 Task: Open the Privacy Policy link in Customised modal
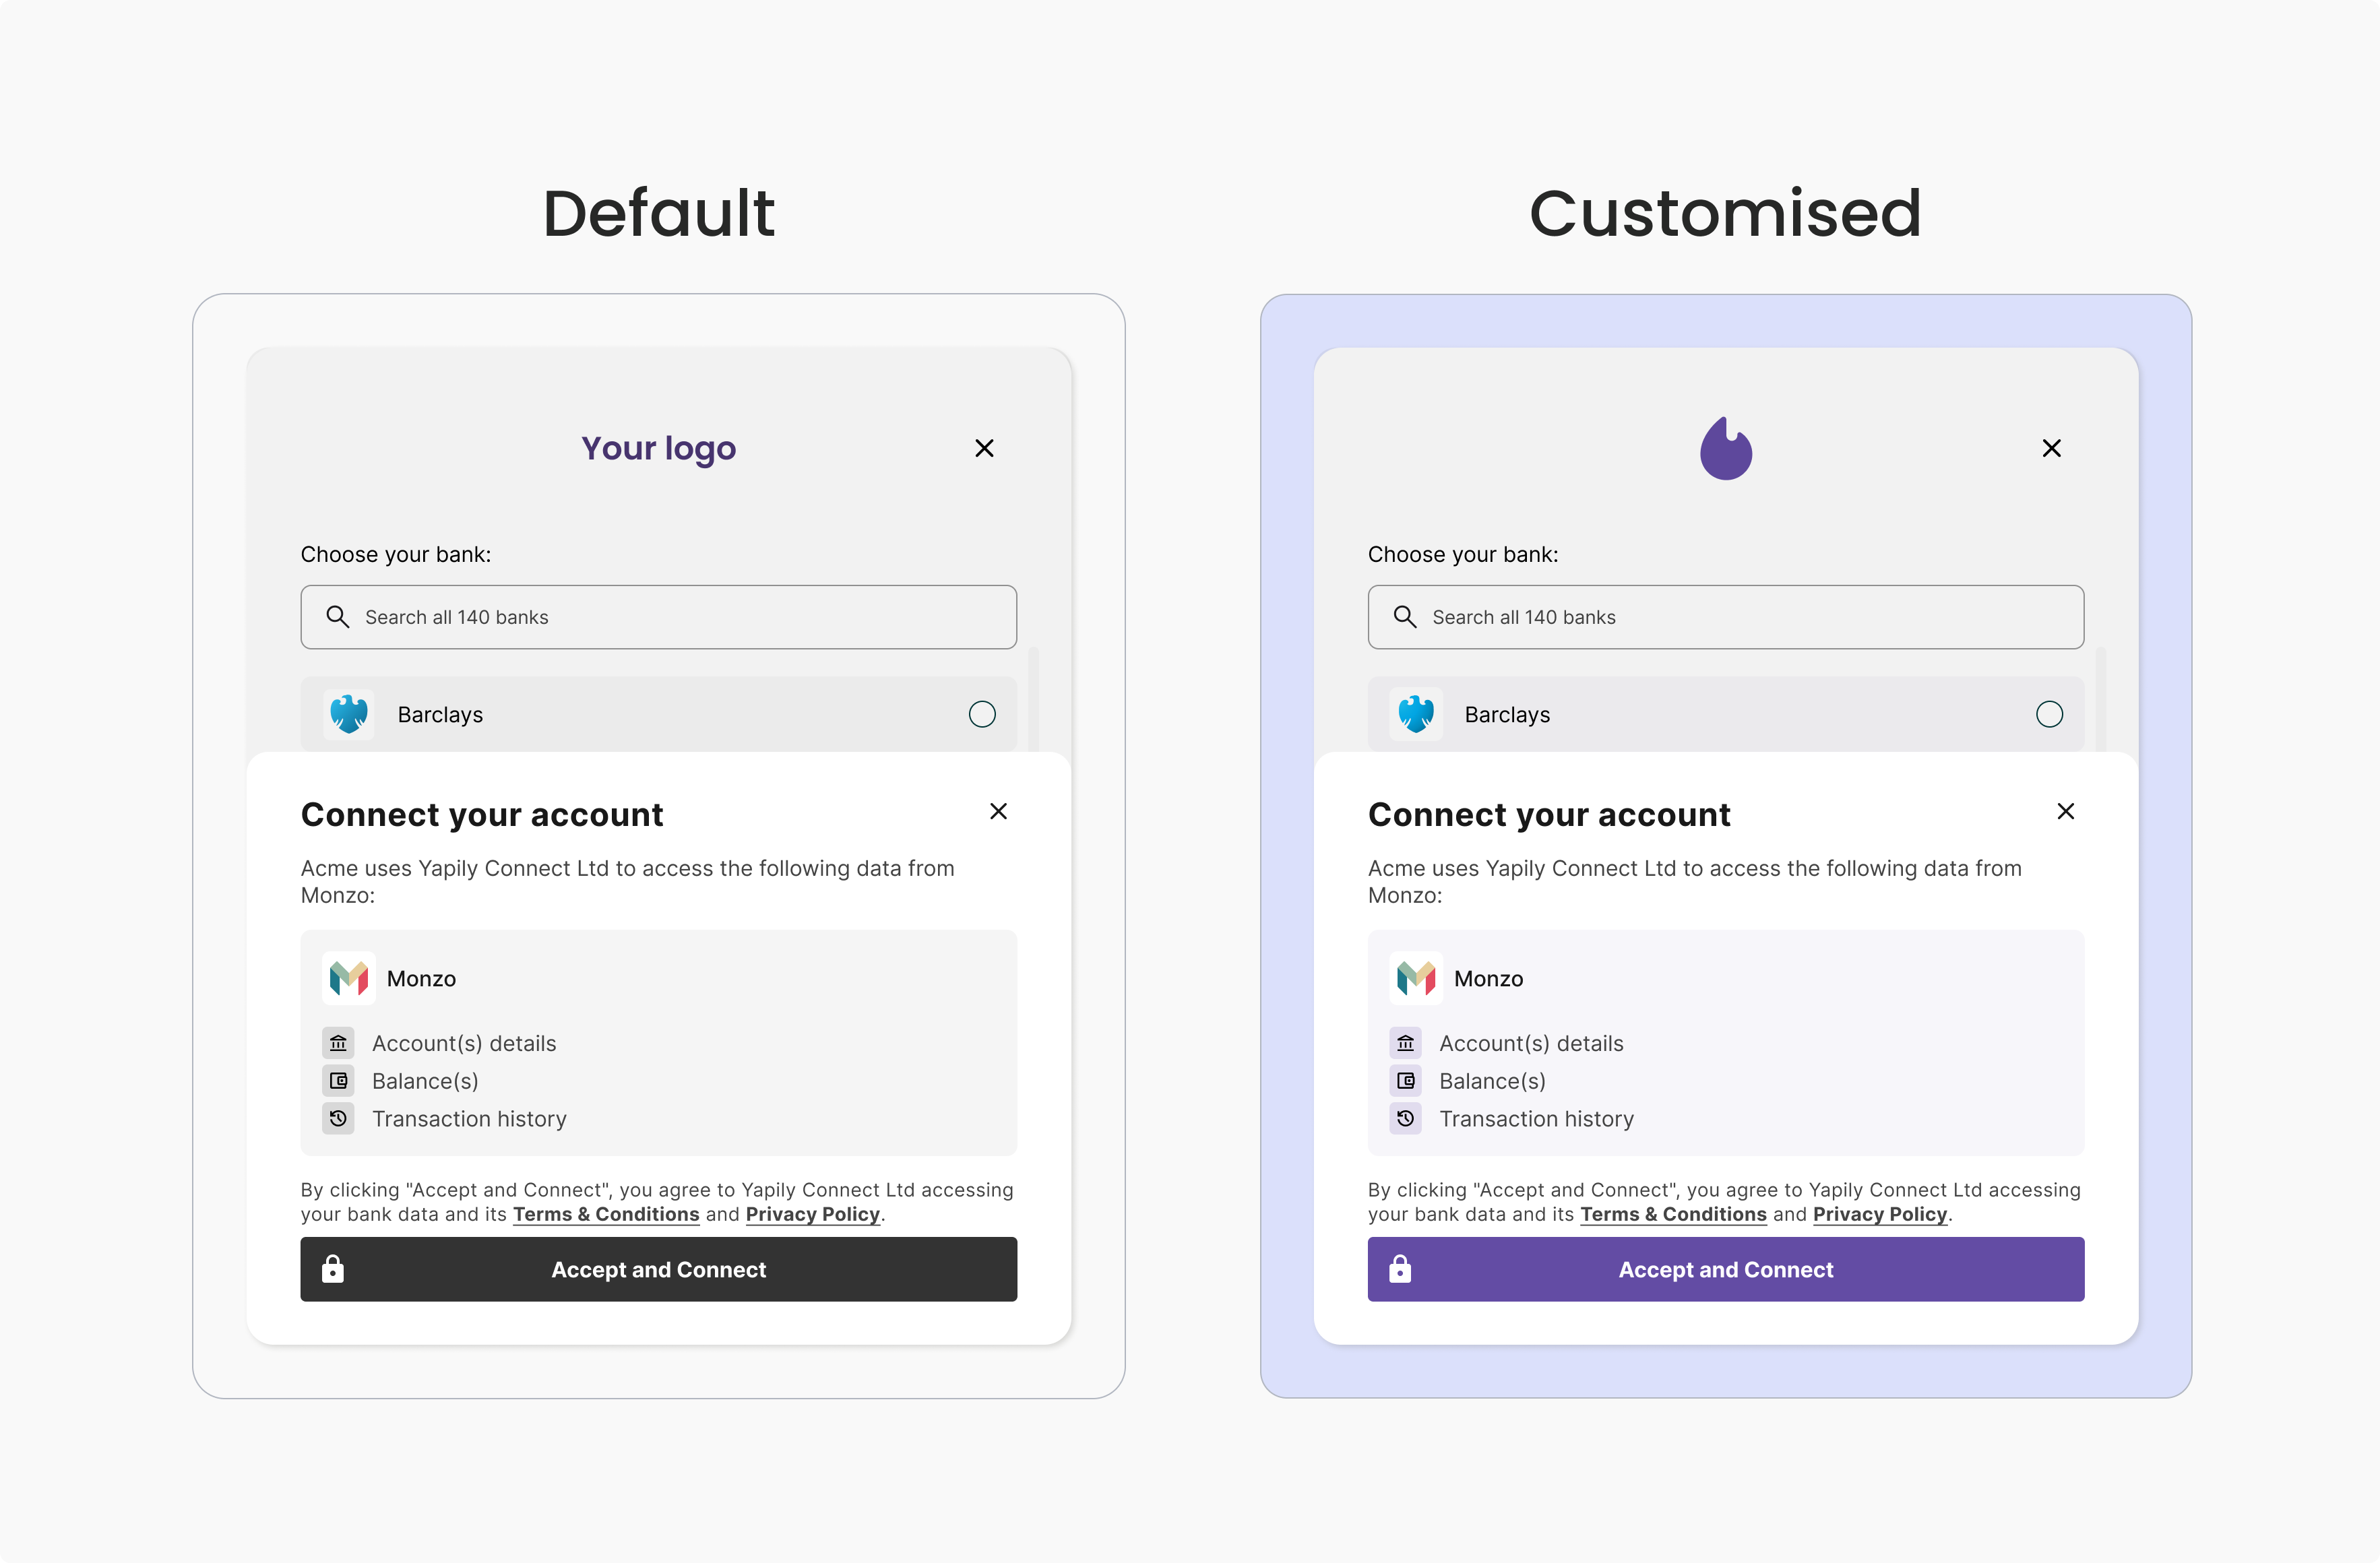tap(1880, 1214)
